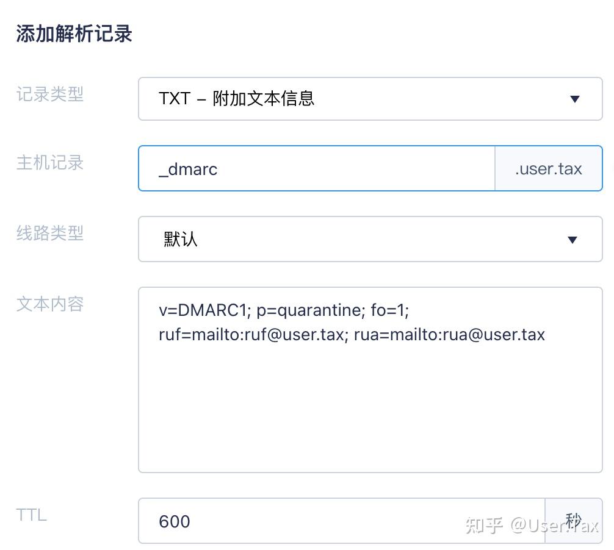Click the .user.tax domain suffix label

547,168
